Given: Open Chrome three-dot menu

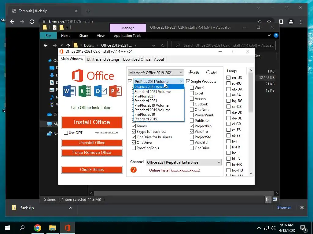Looking at the screenshot, I should [301, 22].
